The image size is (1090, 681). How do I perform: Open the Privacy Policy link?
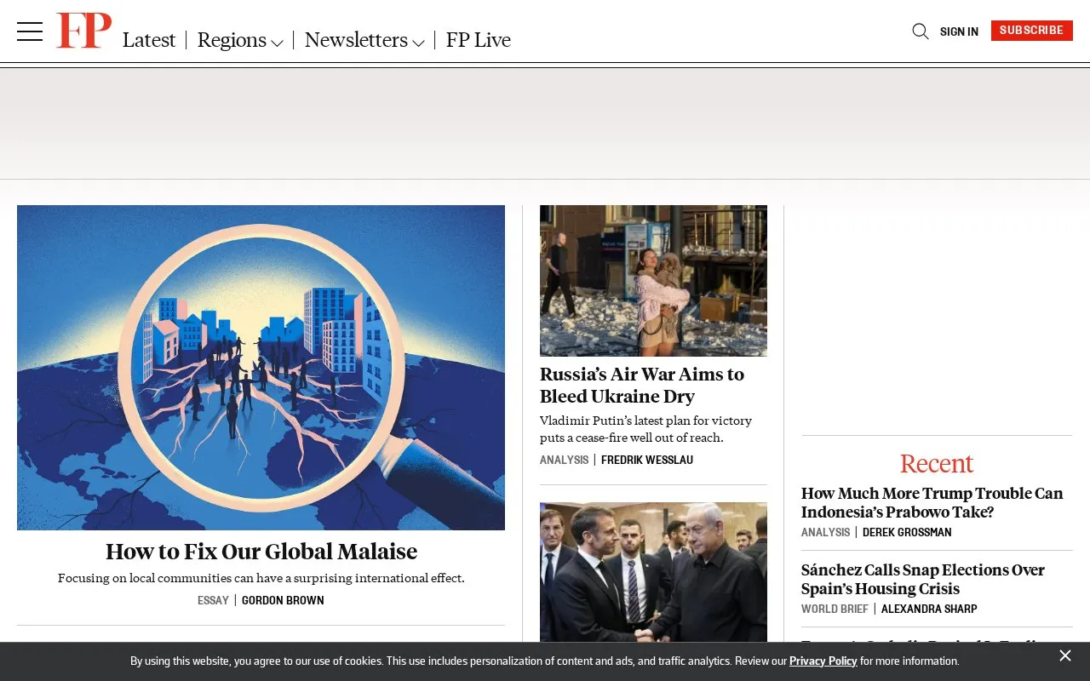(x=823, y=661)
